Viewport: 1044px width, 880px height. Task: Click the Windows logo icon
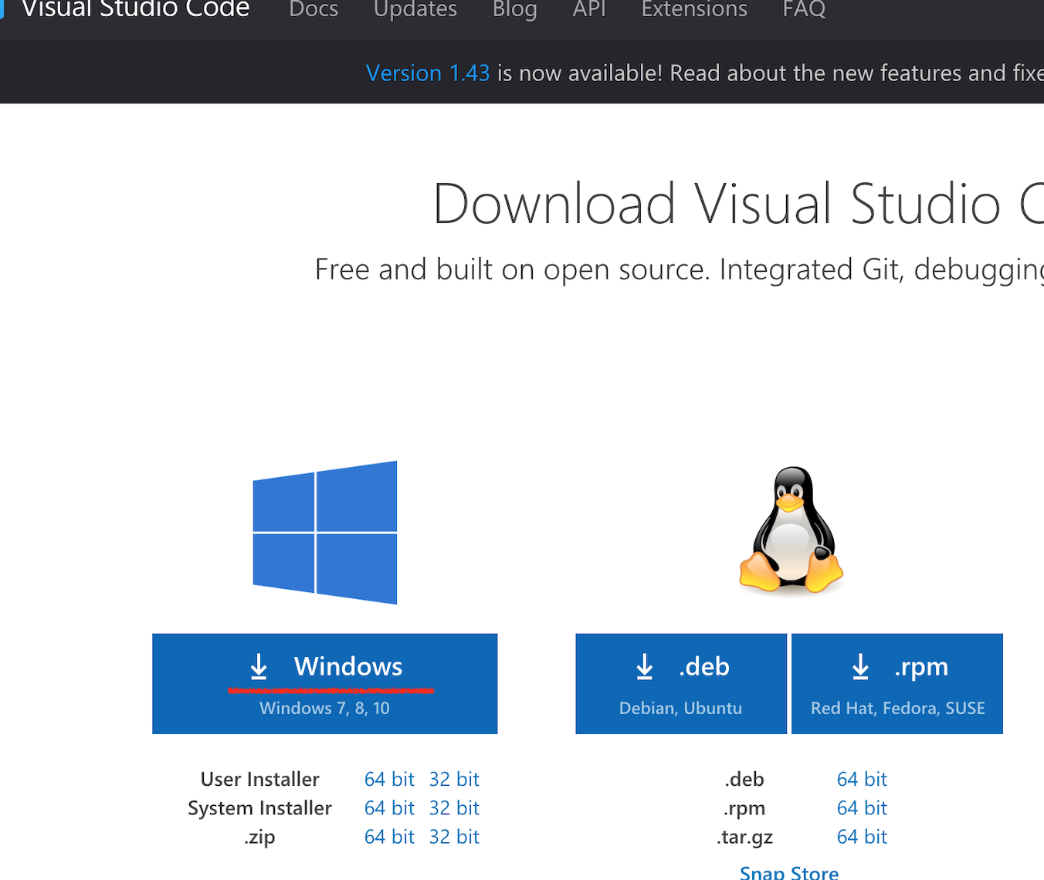coord(325,533)
